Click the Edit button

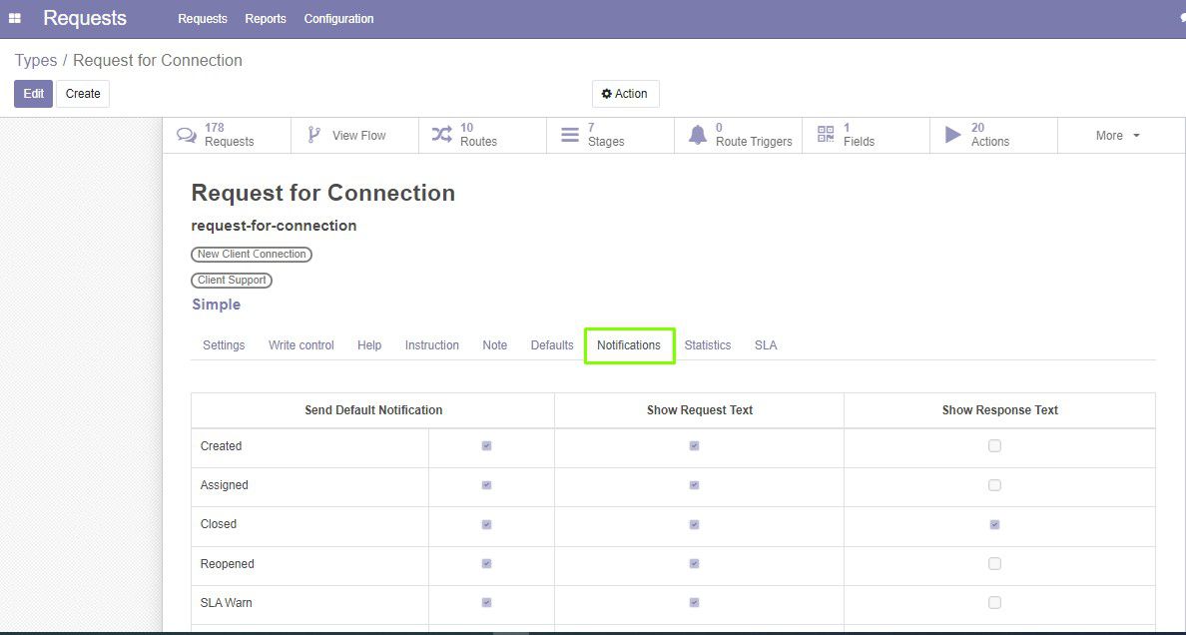tap(33, 94)
